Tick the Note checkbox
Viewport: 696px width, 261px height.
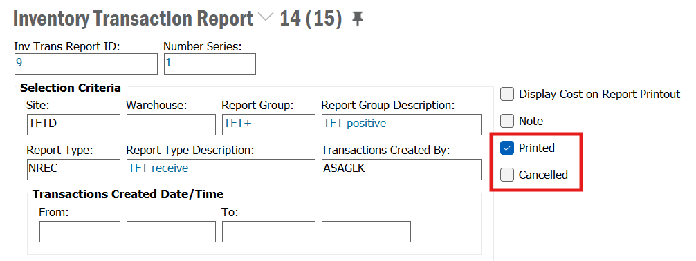tap(507, 121)
